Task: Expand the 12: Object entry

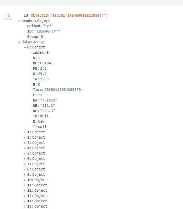Action: 24,191
